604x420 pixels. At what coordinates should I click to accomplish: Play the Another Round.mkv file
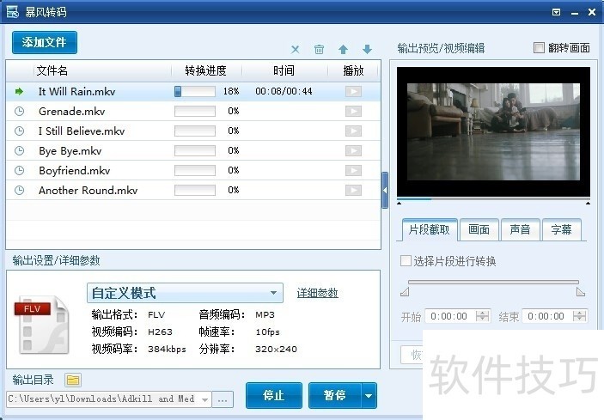[x=353, y=190]
